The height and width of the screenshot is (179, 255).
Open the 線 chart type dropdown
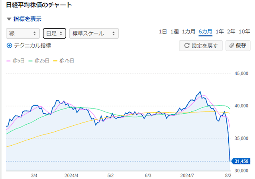23,33
